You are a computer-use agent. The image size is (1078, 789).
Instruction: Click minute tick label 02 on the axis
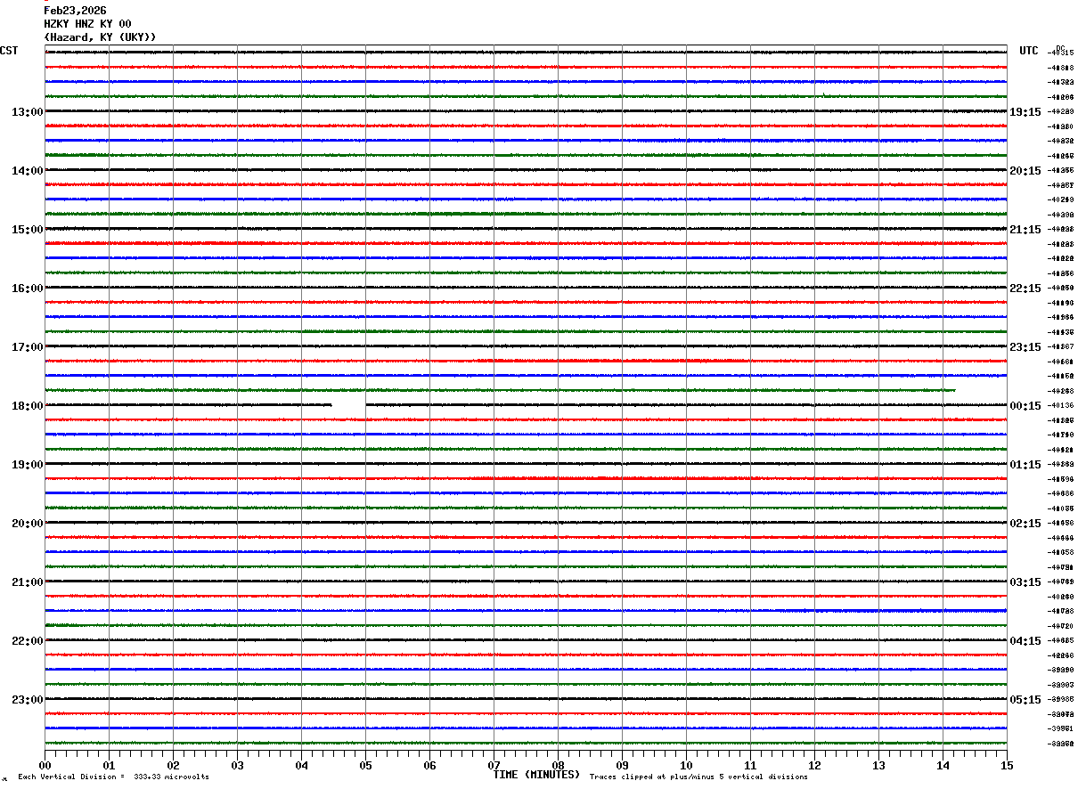pyautogui.click(x=173, y=765)
